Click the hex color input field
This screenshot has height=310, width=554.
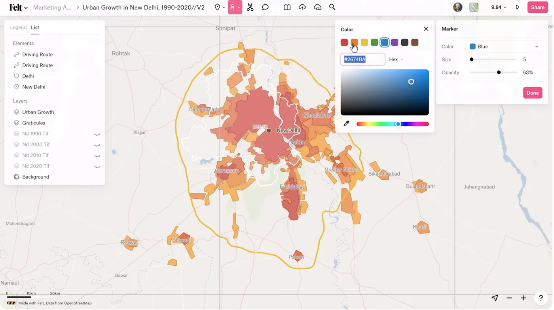tap(362, 59)
